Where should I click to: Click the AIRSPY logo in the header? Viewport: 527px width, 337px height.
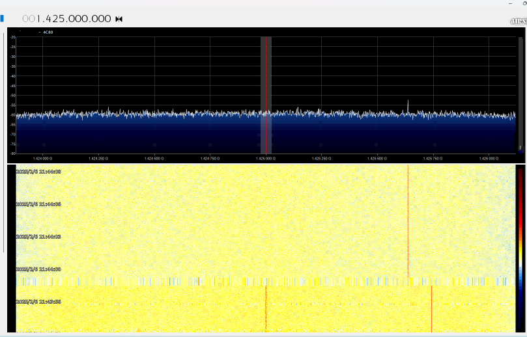click(518, 21)
